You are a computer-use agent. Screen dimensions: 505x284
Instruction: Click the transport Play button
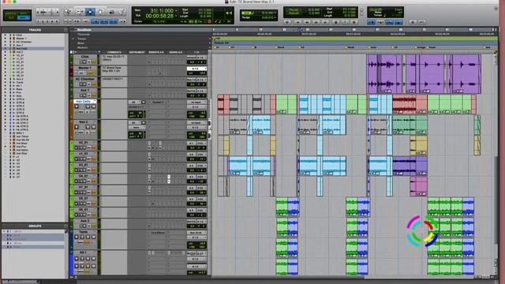click(346, 22)
